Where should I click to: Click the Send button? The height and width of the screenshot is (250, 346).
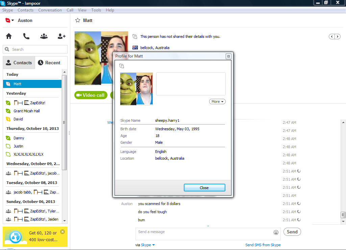(292, 232)
